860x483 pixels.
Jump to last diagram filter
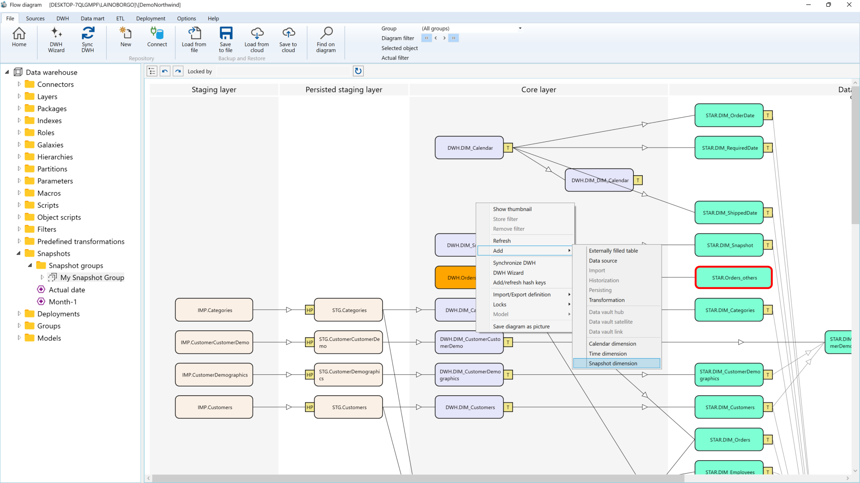pos(454,38)
